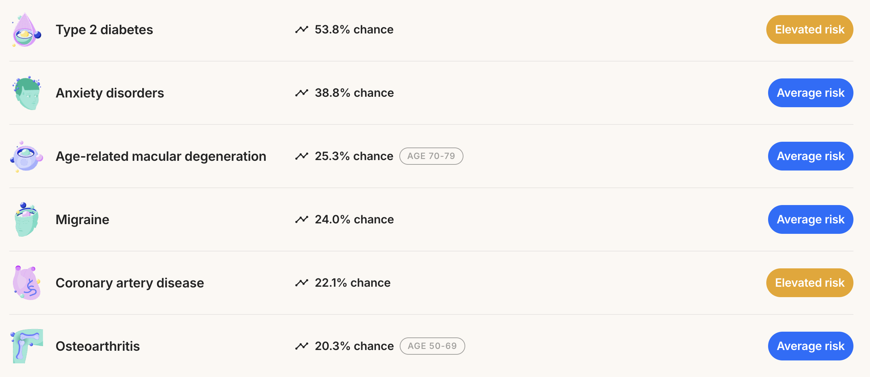Open the Age-related macular degeneration report
The width and height of the screenshot is (870, 377).
click(x=161, y=156)
